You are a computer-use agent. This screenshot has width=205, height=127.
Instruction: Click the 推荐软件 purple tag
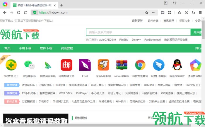12,93
